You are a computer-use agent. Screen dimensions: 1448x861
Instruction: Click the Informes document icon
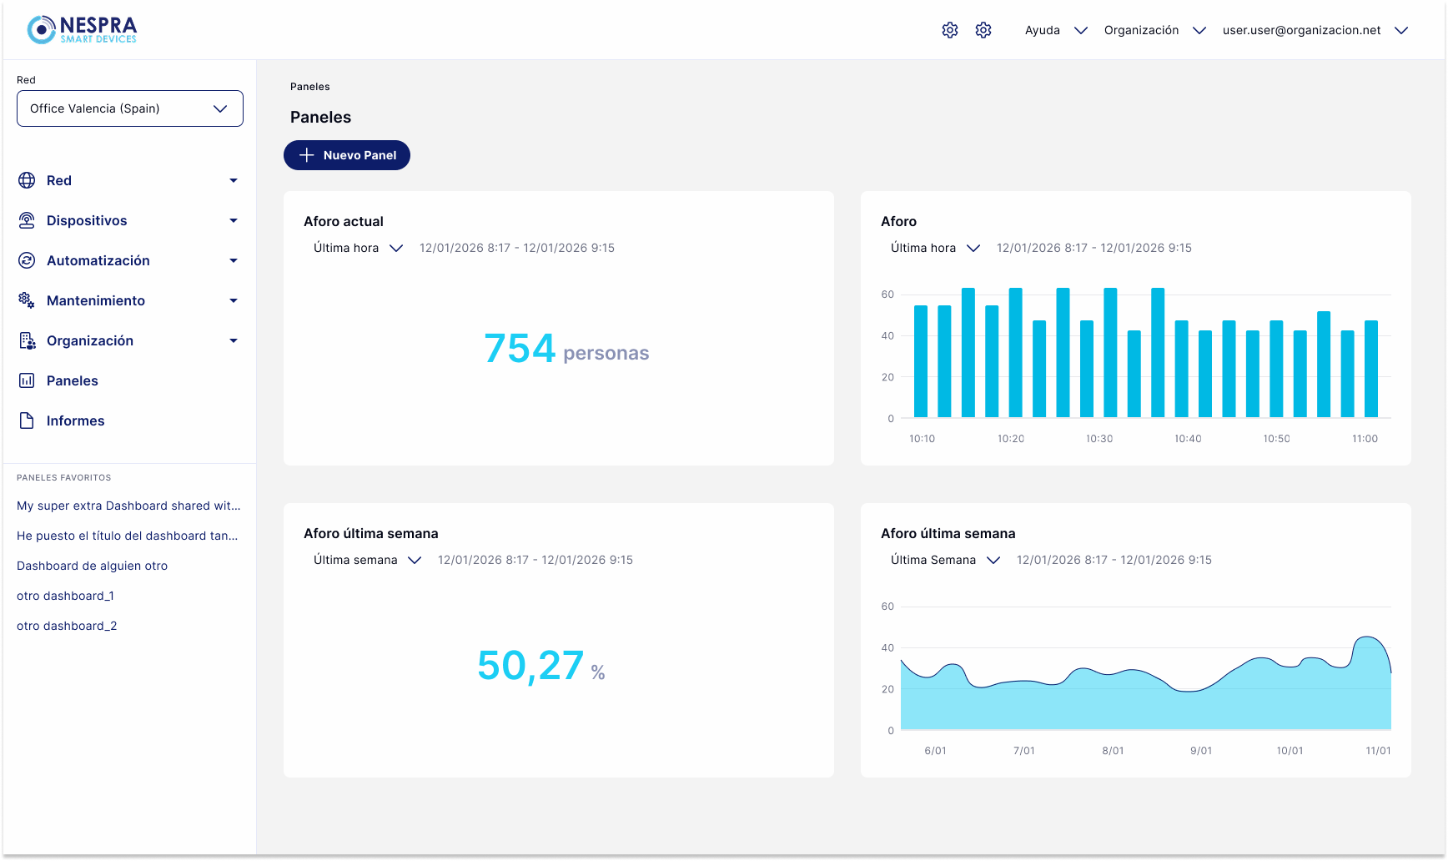coord(27,420)
